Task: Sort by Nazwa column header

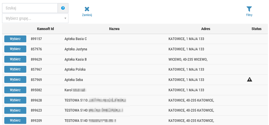Action: tap(114, 29)
